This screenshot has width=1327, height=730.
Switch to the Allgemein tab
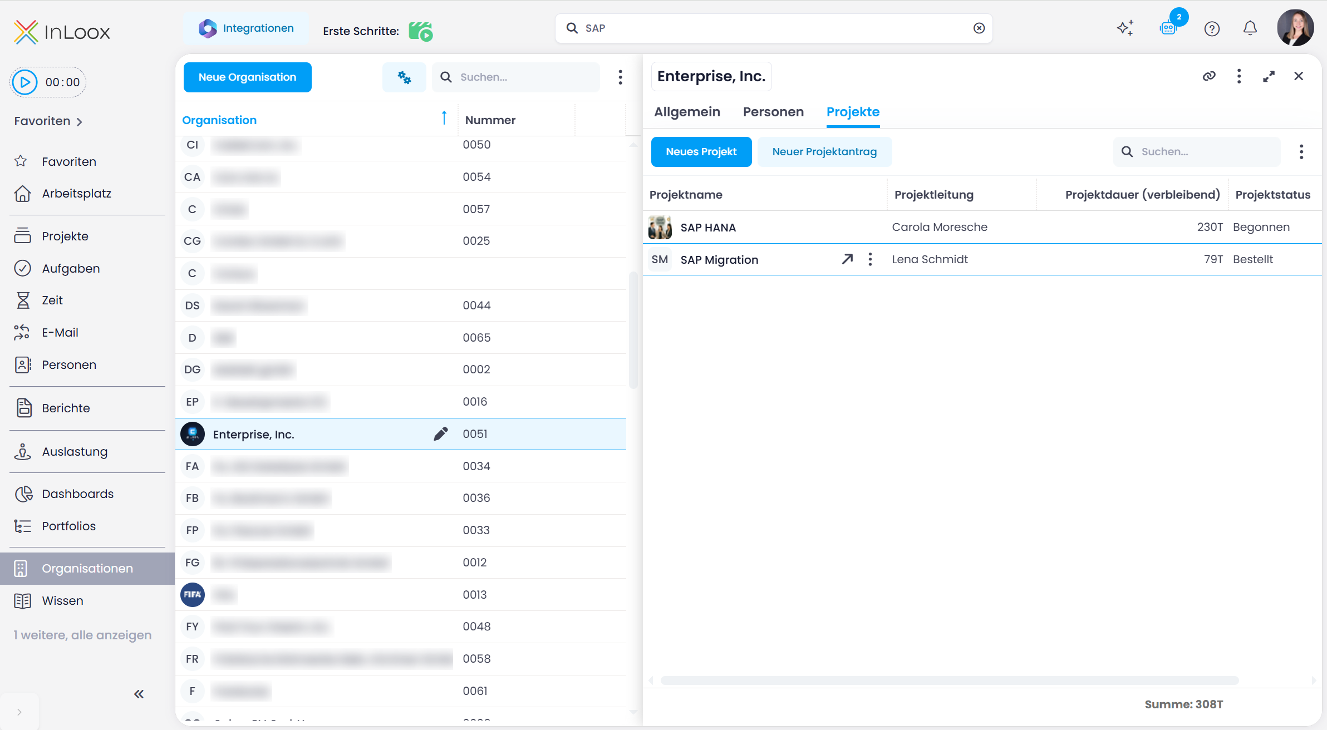(x=687, y=112)
